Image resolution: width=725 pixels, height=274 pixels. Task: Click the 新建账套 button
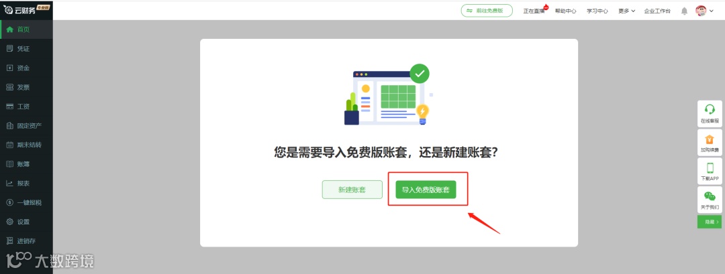pyautogui.click(x=352, y=190)
